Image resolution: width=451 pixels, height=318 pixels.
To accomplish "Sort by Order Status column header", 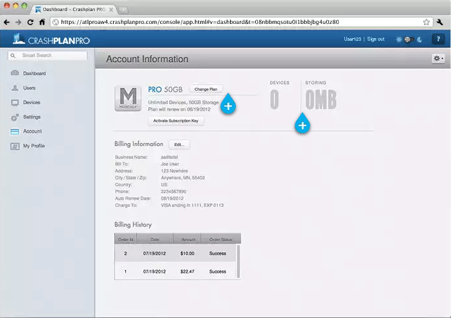I will [x=221, y=239].
